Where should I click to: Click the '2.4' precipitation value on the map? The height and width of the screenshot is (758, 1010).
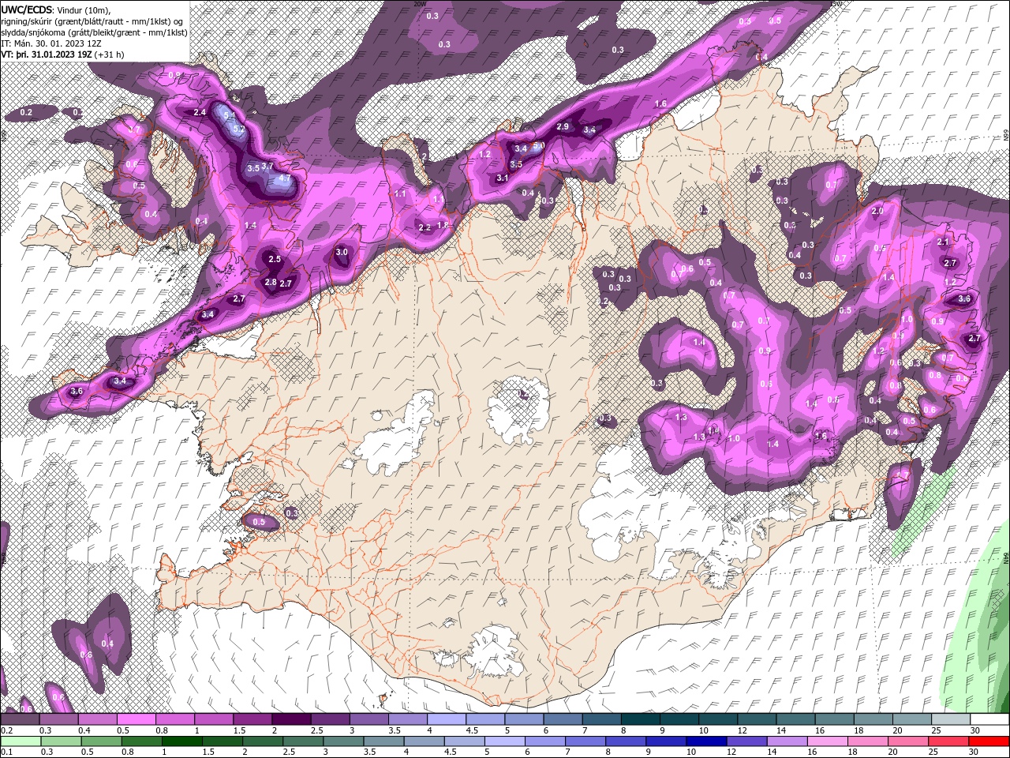point(200,112)
